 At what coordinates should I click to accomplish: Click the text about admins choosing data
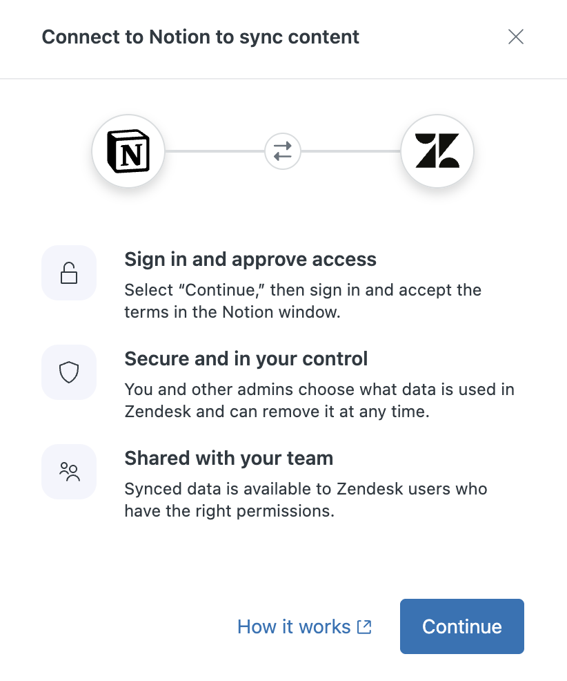click(319, 400)
